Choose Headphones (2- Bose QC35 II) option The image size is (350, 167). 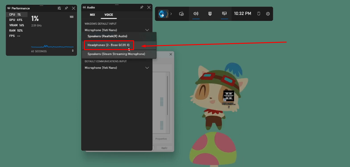coord(119,45)
